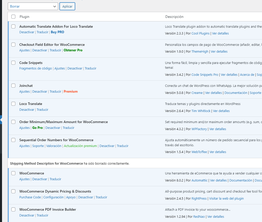Click Desactivar under the WooCommerce plugin
The width and height of the screenshot is (262, 222).
pyautogui.click(x=40, y=179)
